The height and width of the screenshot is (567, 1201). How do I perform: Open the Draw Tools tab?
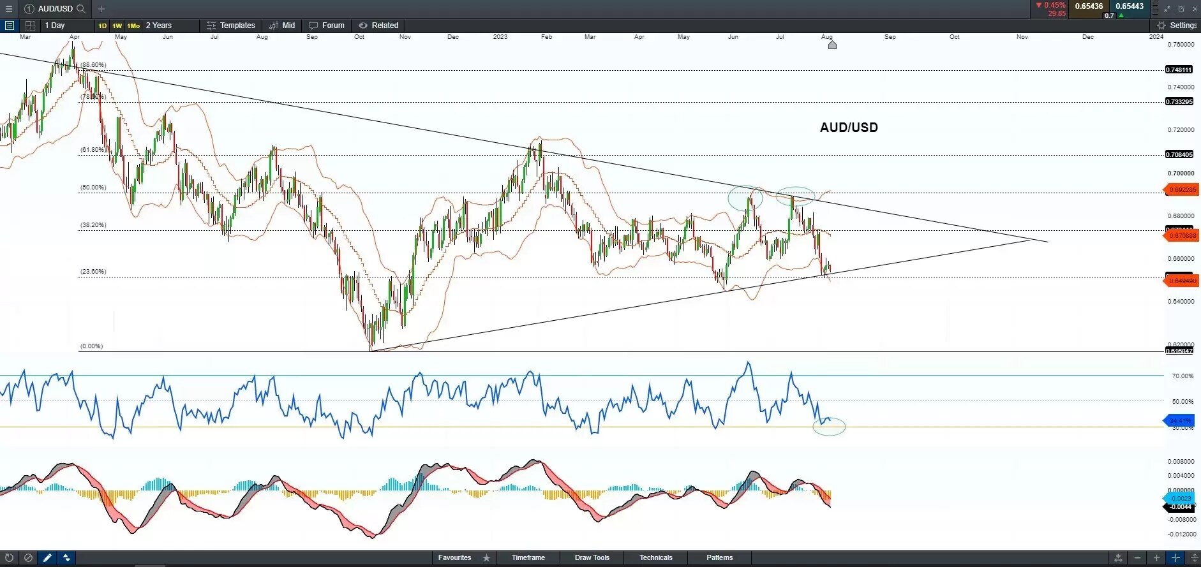click(592, 558)
